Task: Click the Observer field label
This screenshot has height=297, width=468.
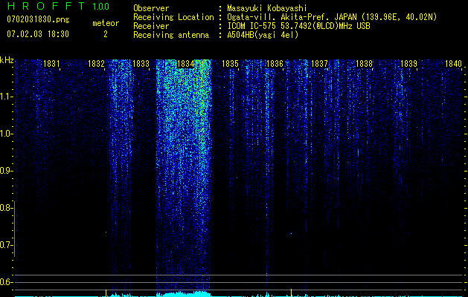Action: 151,8
